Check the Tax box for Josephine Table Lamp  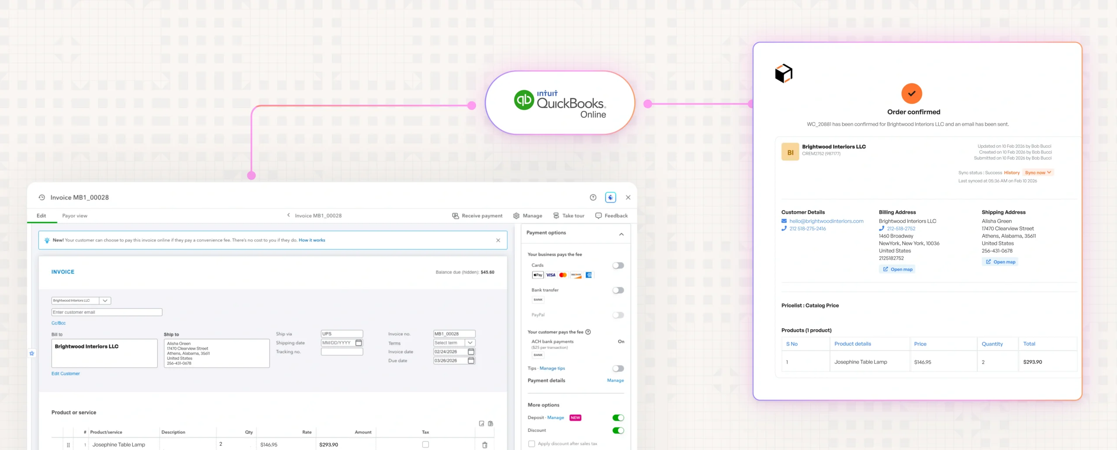[425, 444]
